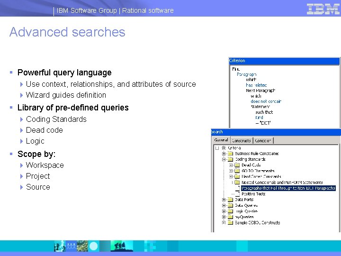Image resolution: width=341 pixels, height=256 pixels.
Task: Select the General tab in Search
Action: click(x=221, y=140)
